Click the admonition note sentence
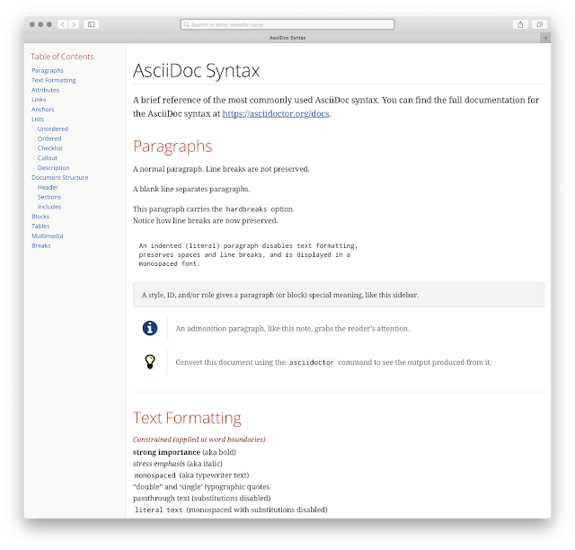The image size is (575, 550). tap(292, 329)
